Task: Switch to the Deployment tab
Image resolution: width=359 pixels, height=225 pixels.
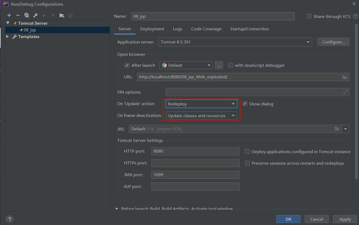Action: [x=152, y=29]
